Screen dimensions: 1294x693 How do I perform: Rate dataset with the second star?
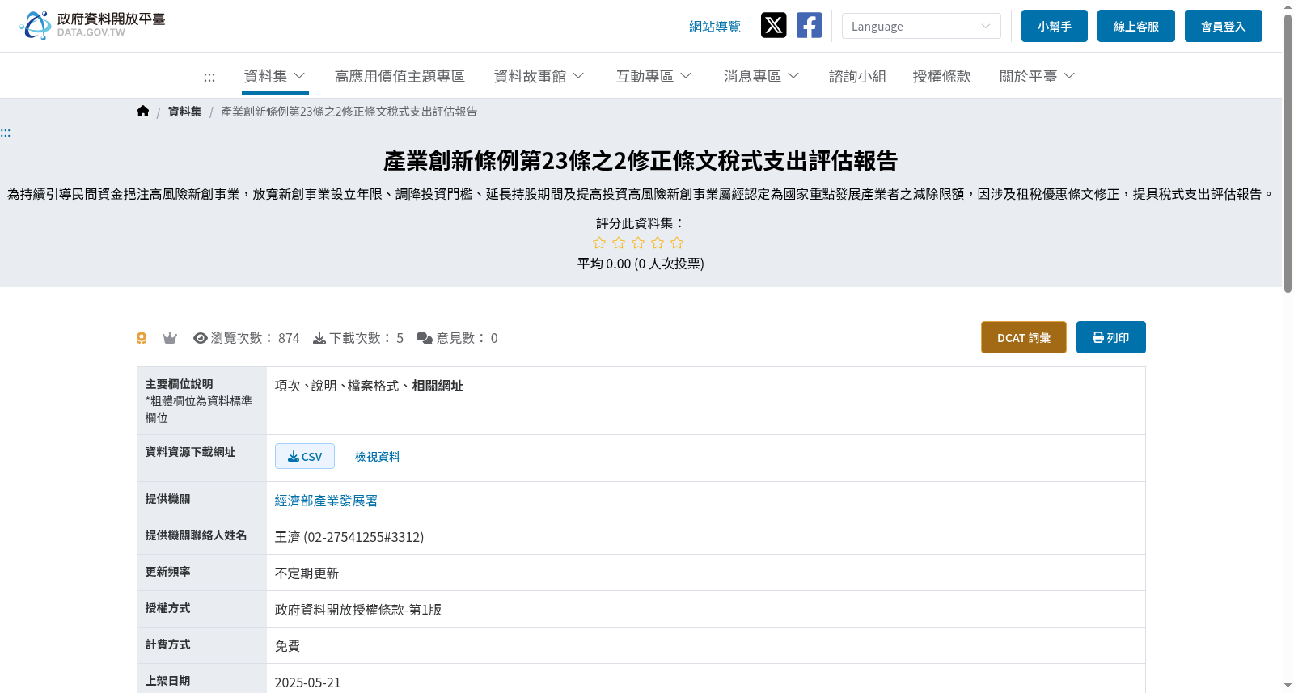tap(619, 243)
